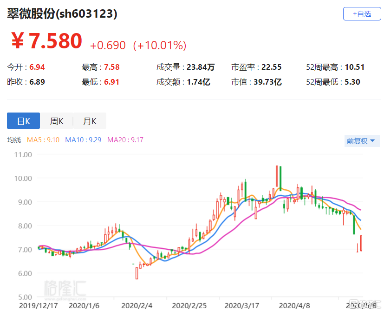Viewport: 384px width, 312px height.
Task: Click the 8.00 price axis label
Action: tap(25, 226)
